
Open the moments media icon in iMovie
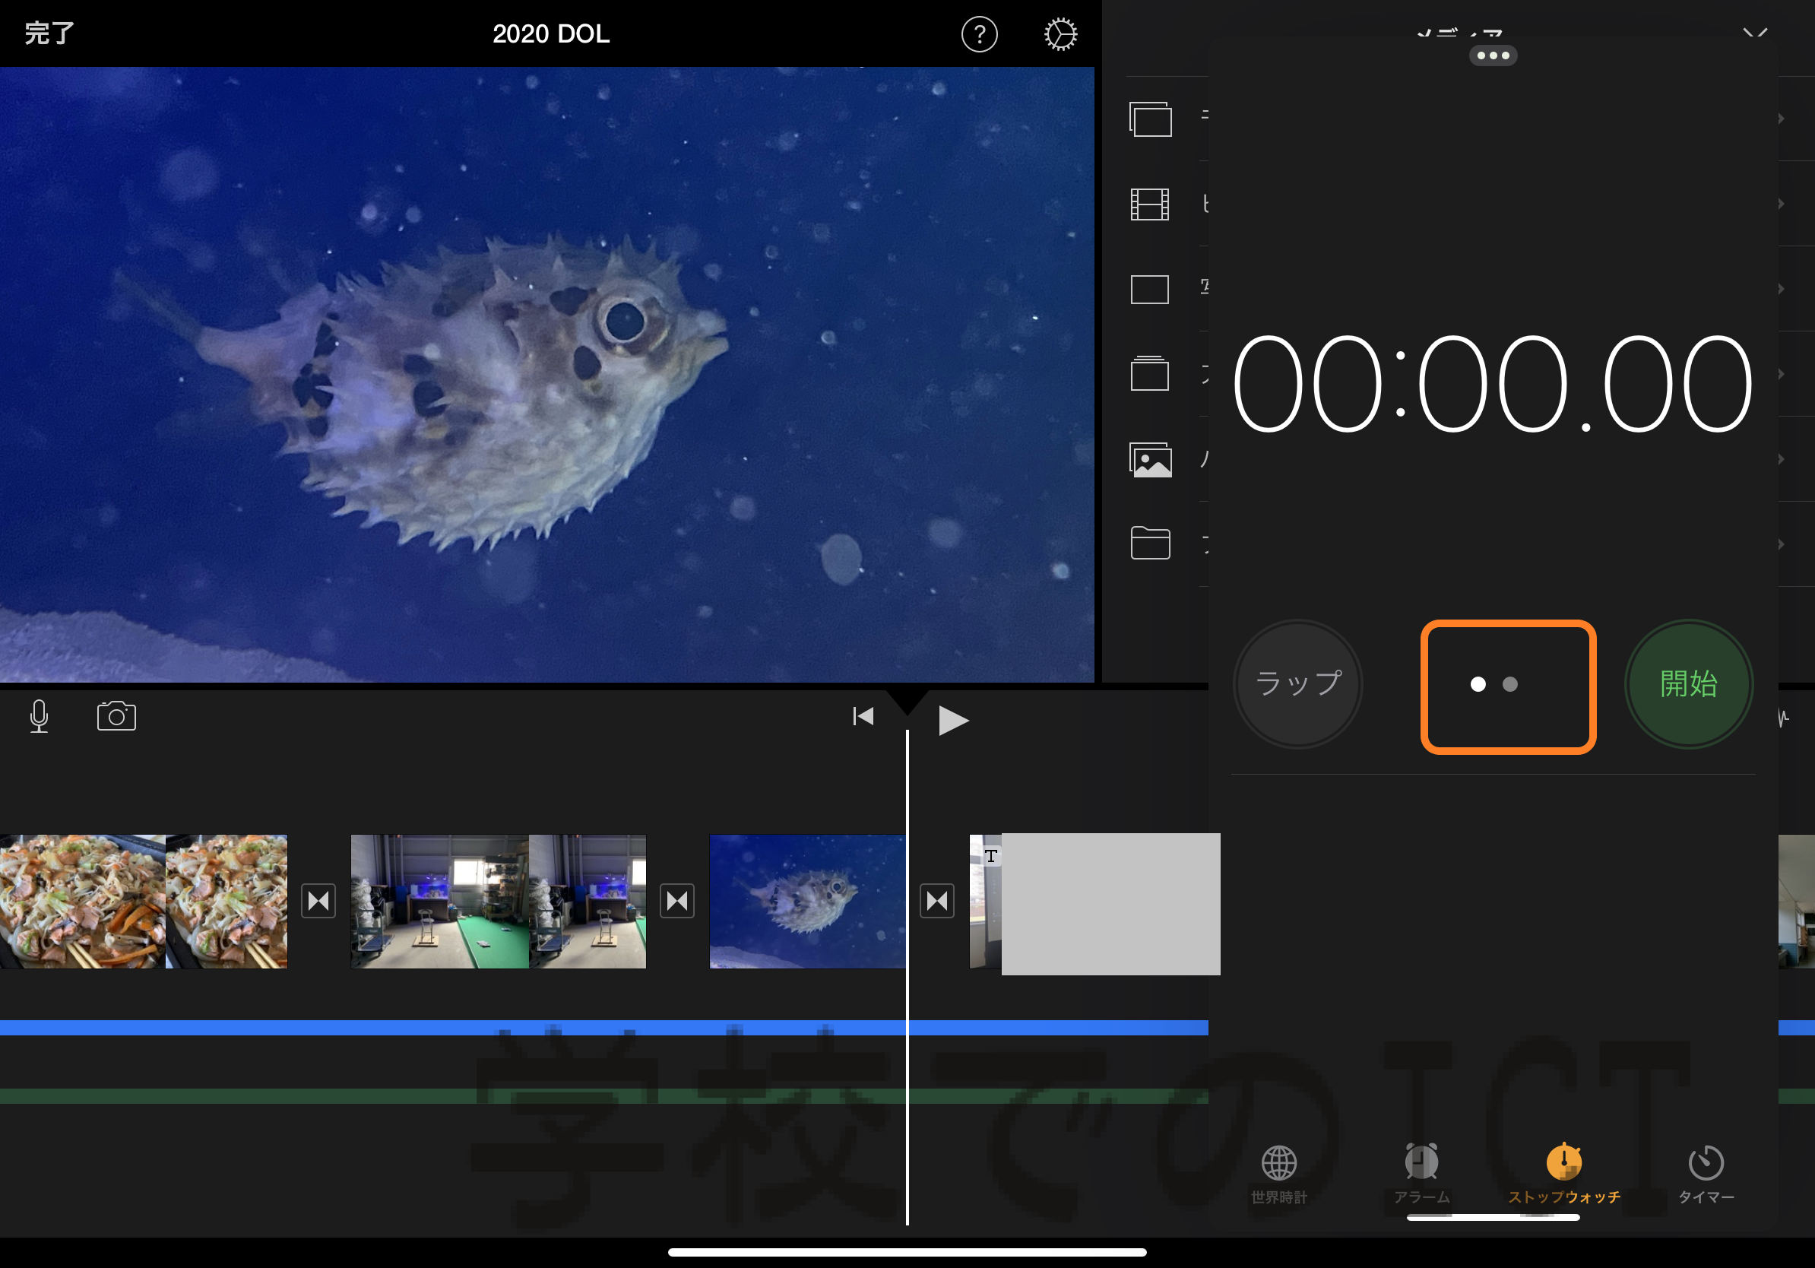coord(1150,119)
